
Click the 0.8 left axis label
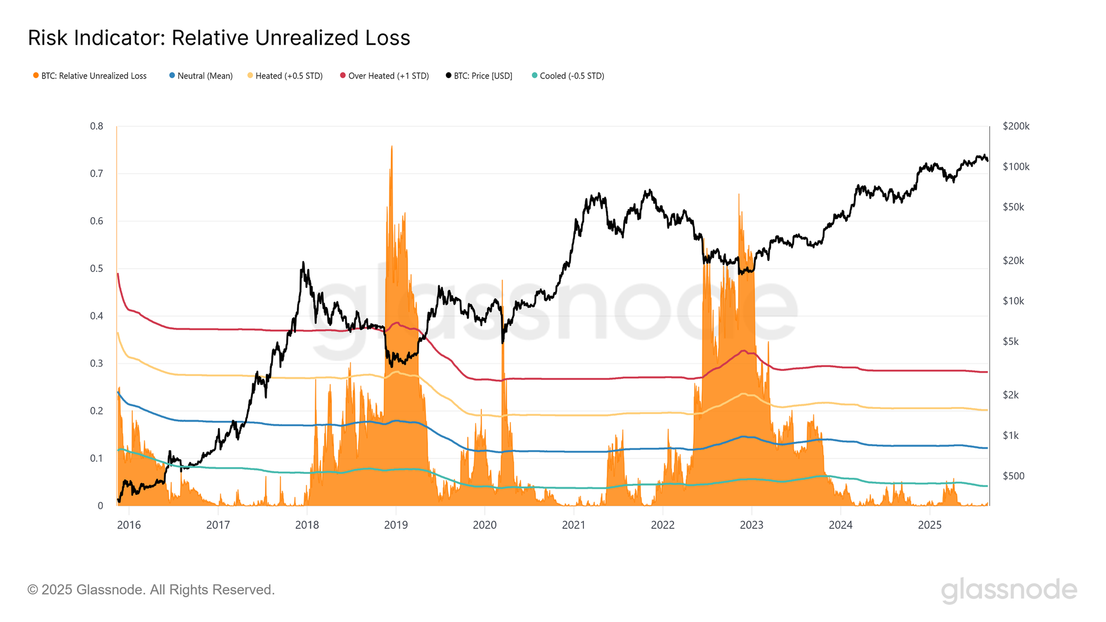click(x=97, y=126)
